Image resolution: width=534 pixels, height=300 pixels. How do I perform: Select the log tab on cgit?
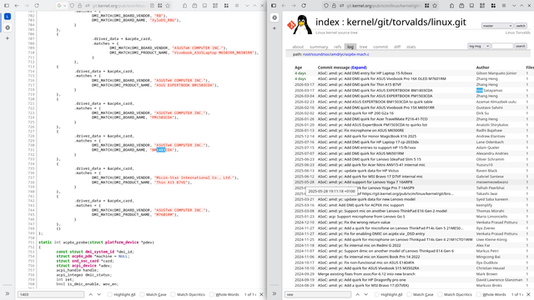click(350, 47)
